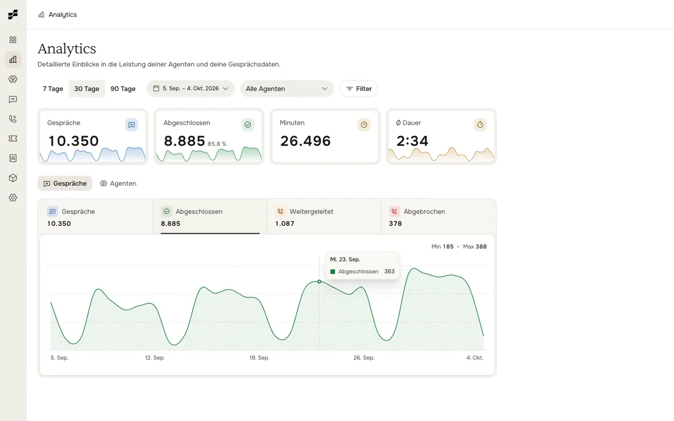Click the 2:34 average duration value
674x421 pixels.
point(412,141)
